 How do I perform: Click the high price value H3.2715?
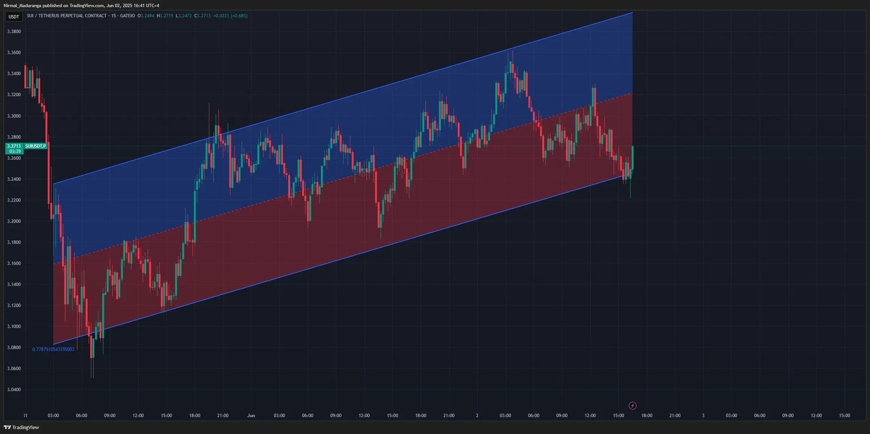pos(165,16)
